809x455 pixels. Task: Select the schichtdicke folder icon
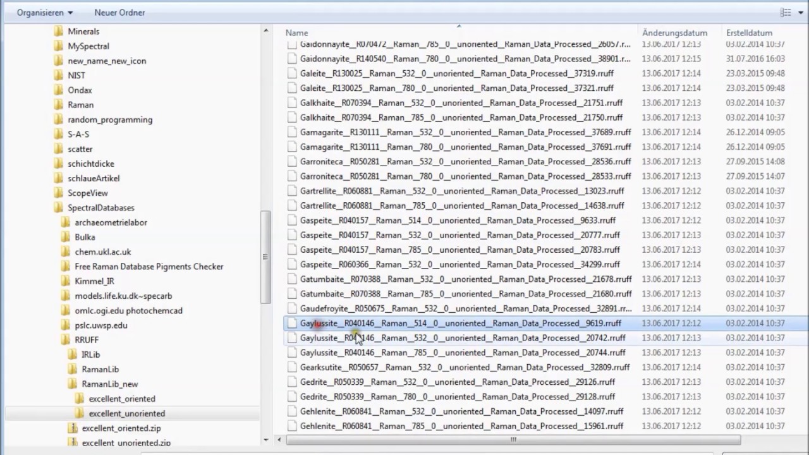point(59,164)
